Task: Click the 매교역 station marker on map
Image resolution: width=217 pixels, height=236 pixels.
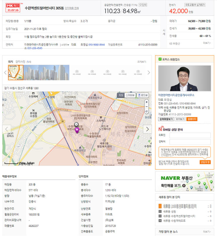Action: click(123, 100)
